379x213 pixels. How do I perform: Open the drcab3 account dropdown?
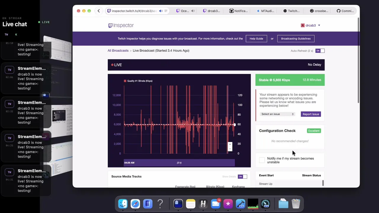click(311, 25)
